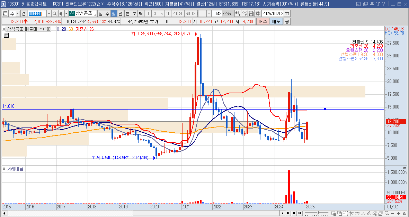This screenshot has height=217, width=409.
Task: Click the blue '매도' sell button
Action: (x=276, y=21)
